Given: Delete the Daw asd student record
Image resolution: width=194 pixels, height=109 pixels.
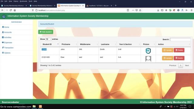Looking at the screenshot, I should tap(179, 58).
